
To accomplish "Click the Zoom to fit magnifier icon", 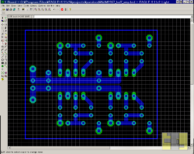I will (x=35, y=9).
